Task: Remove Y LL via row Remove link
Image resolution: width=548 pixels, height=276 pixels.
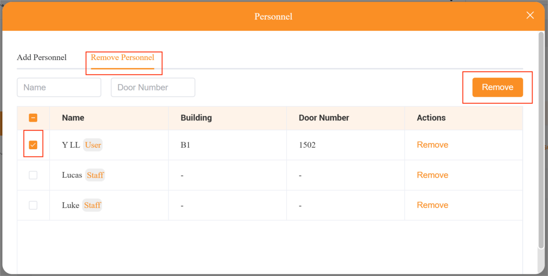Action: 433,145
